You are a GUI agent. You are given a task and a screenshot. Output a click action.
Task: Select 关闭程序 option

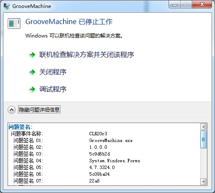click(x=53, y=72)
